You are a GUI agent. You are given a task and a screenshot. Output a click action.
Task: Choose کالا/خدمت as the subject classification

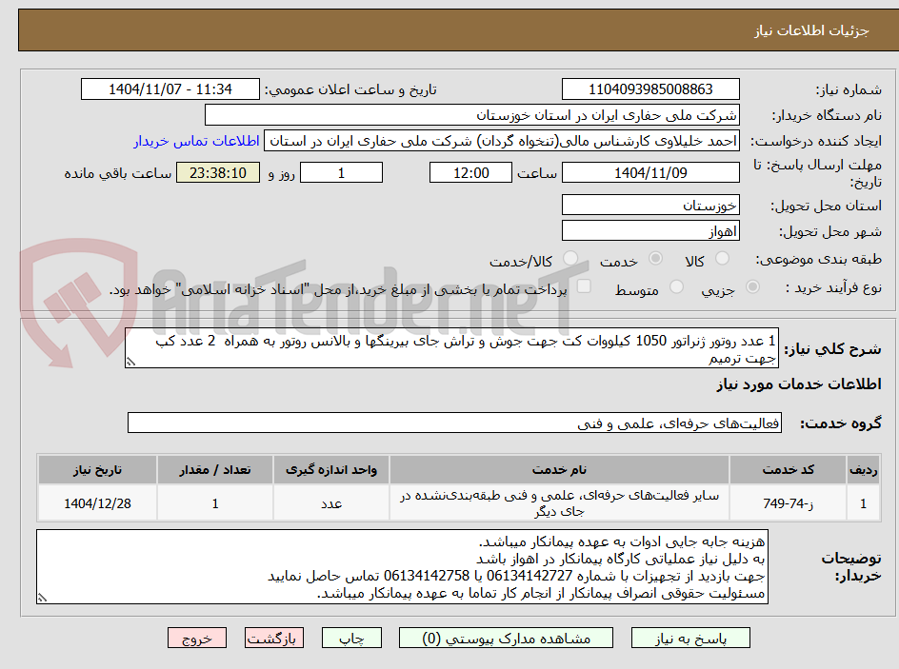(570, 257)
